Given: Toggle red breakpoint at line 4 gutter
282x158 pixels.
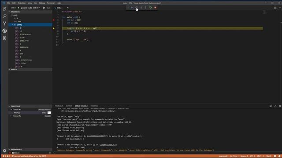Looking at the screenshot, I should tap(54, 20).
